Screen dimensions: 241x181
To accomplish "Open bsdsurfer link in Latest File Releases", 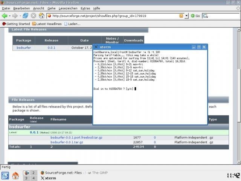I will point(24,48).
